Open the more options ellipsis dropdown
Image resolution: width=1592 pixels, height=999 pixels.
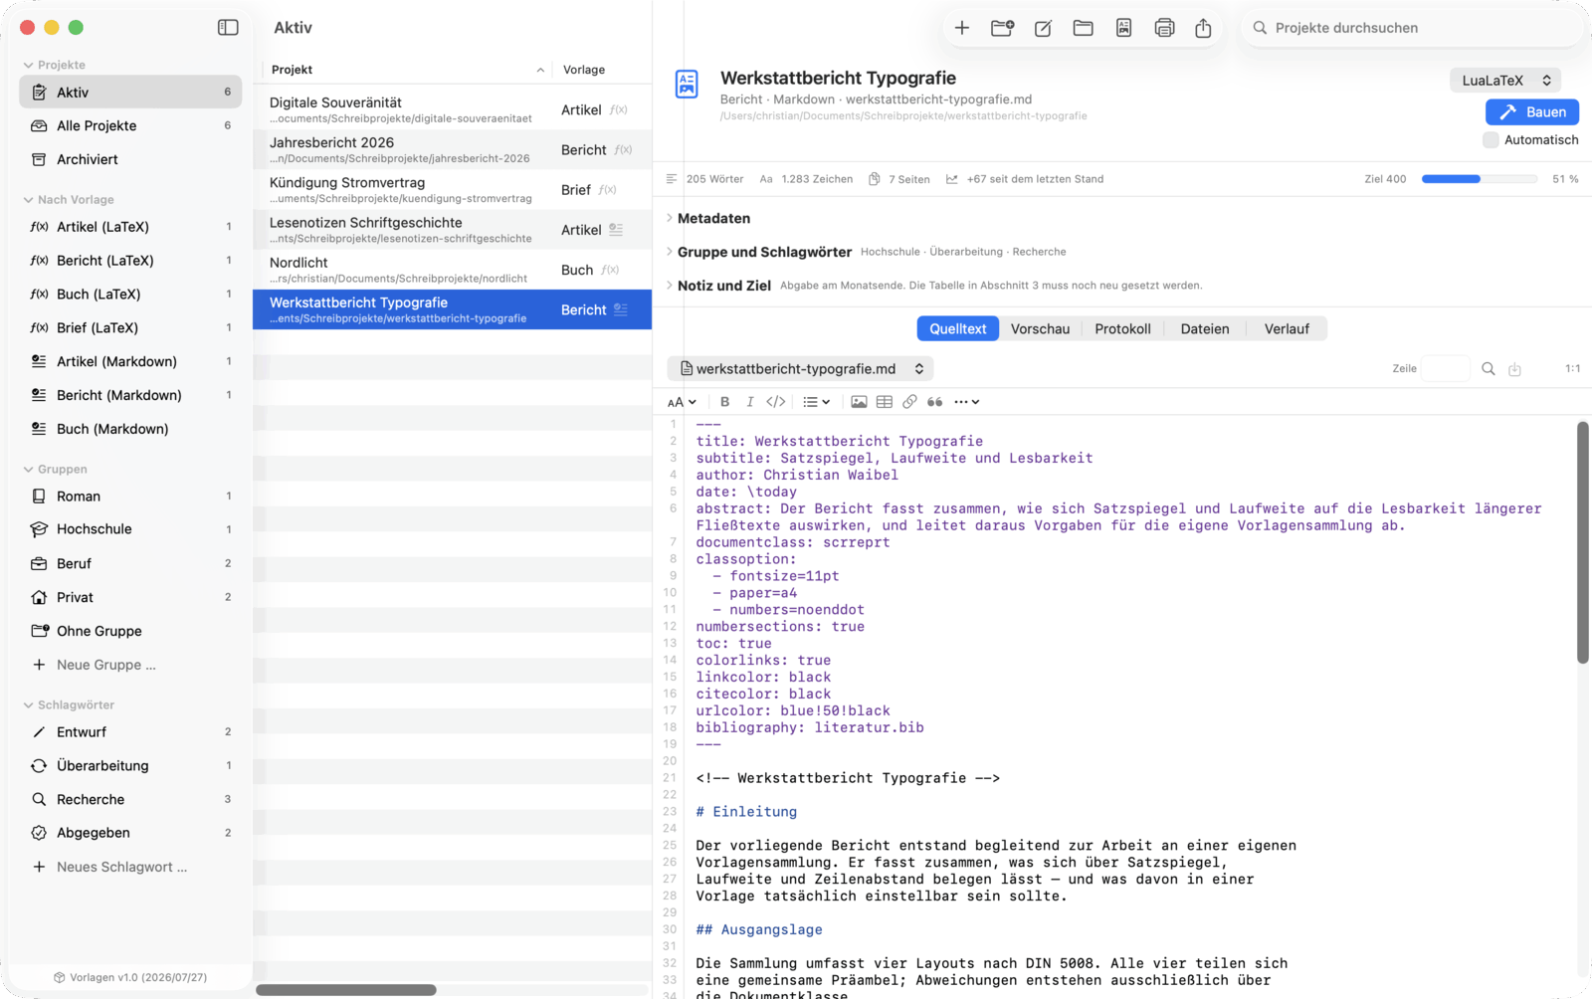click(x=966, y=402)
